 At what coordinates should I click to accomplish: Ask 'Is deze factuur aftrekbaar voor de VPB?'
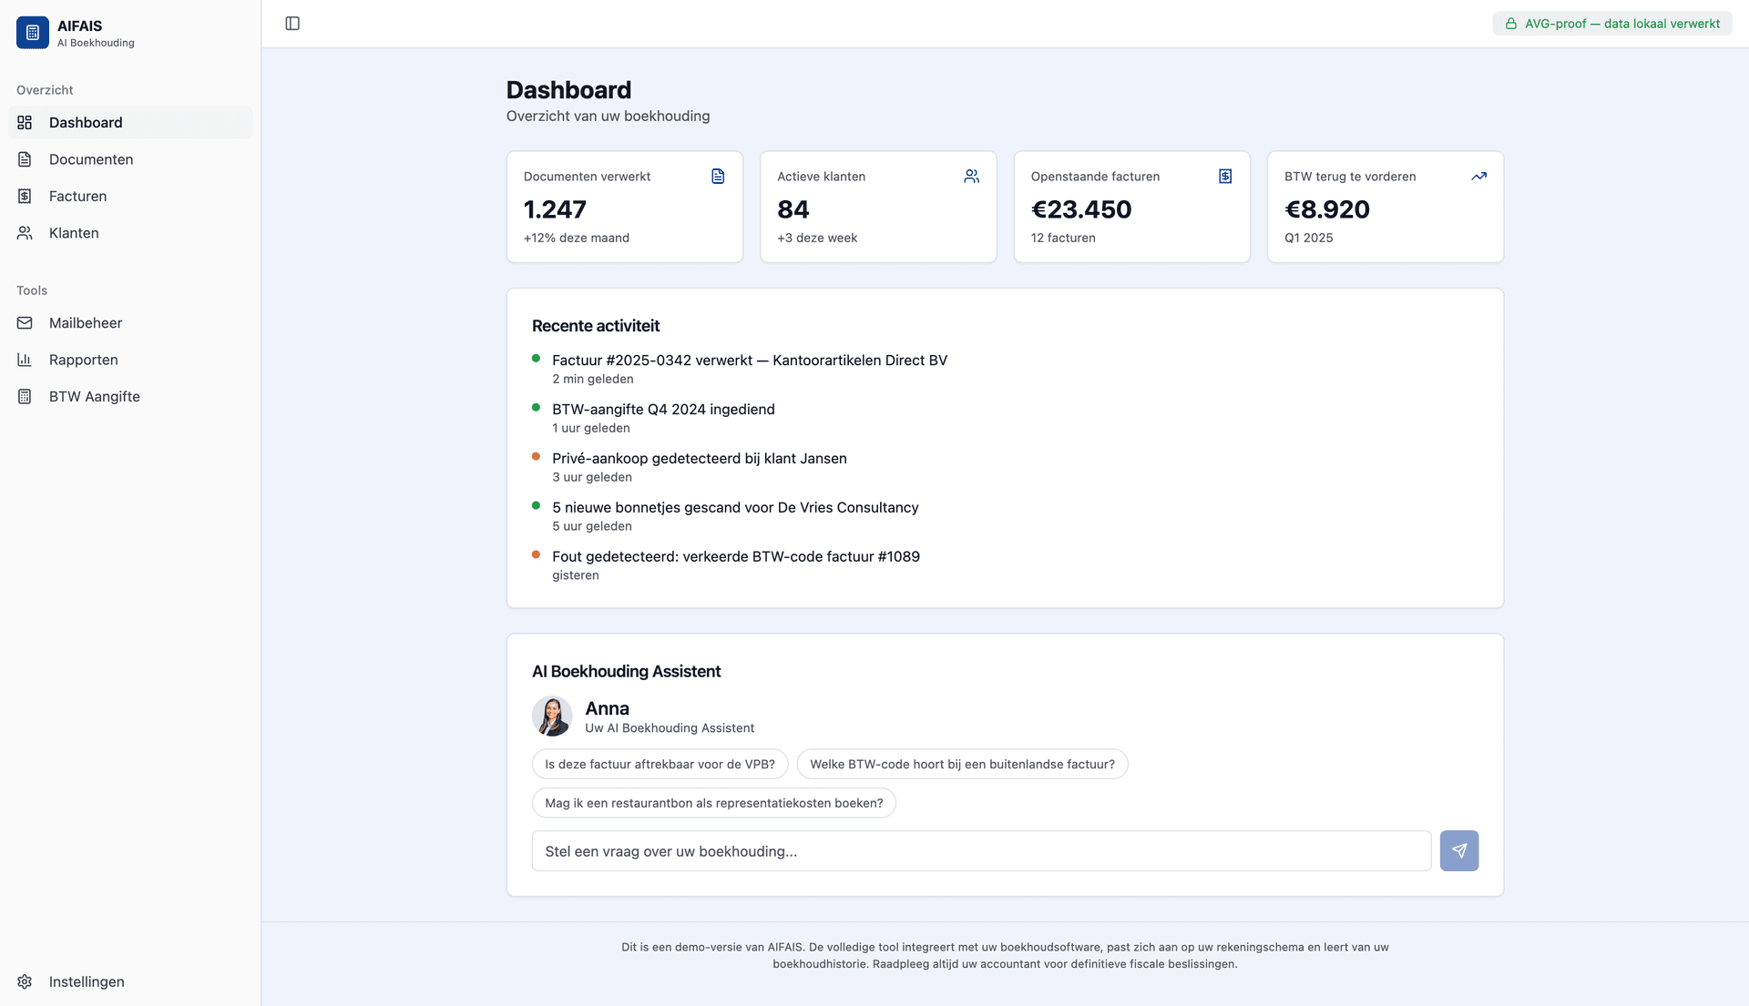[659, 764]
